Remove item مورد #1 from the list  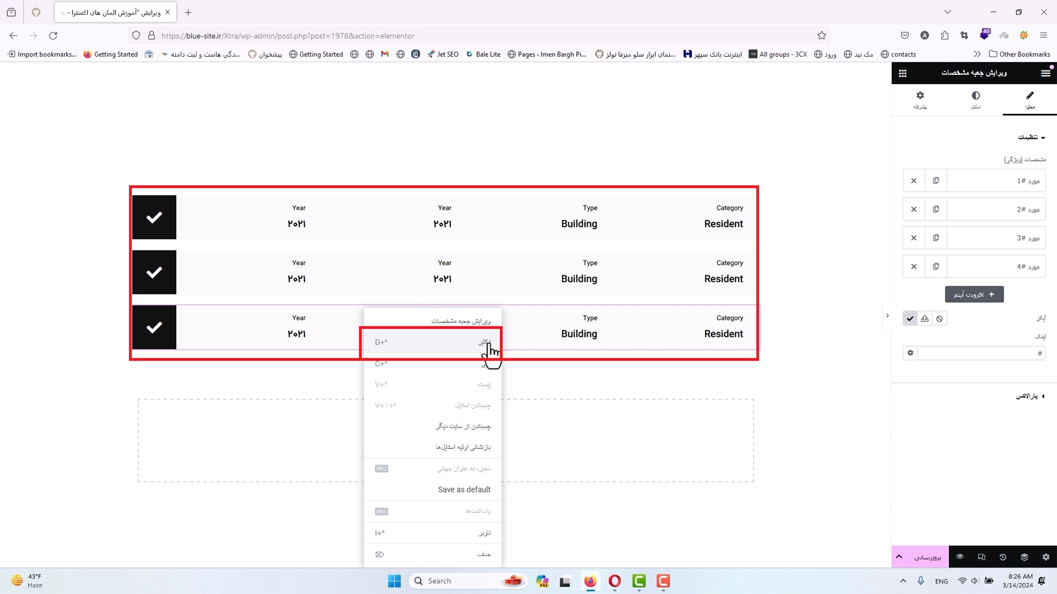[914, 181]
